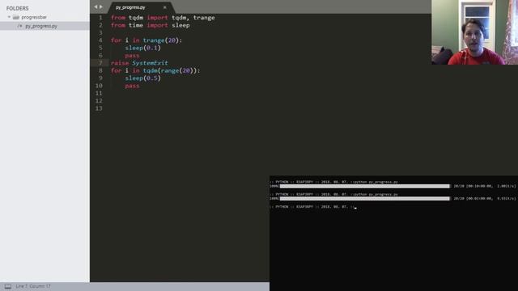The height and width of the screenshot is (291, 518).
Task: Click the file icon beside py_progress.py
Action: click(x=19, y=26)
